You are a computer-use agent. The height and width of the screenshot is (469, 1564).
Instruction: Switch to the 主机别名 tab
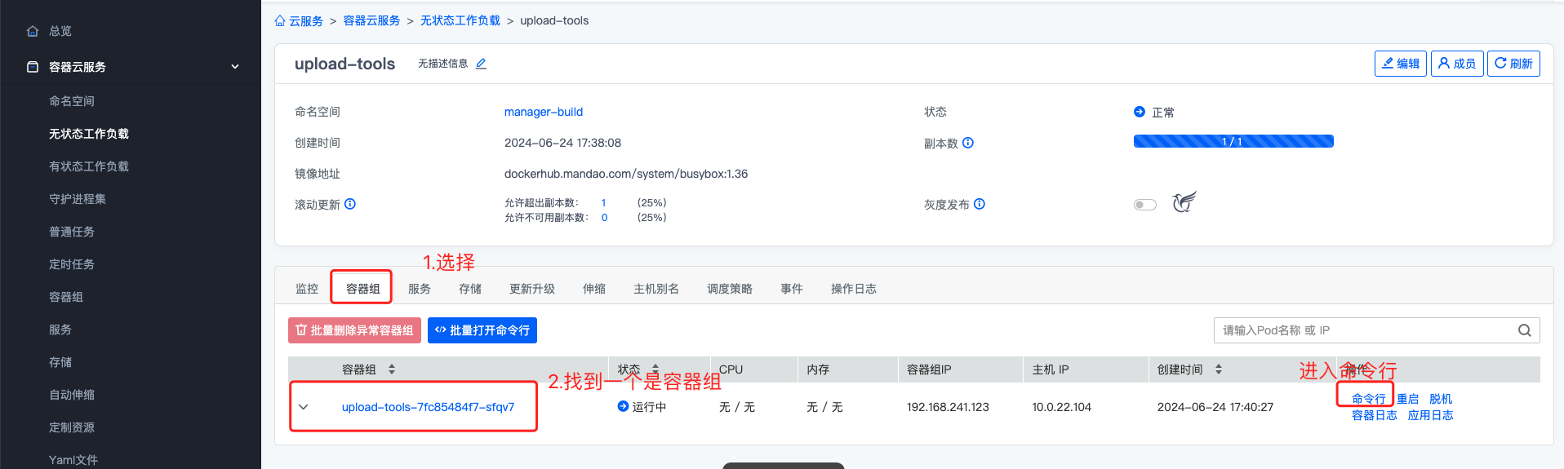(656, 289)
